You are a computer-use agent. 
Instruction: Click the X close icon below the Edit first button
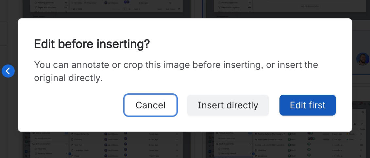tap(363, 112)
